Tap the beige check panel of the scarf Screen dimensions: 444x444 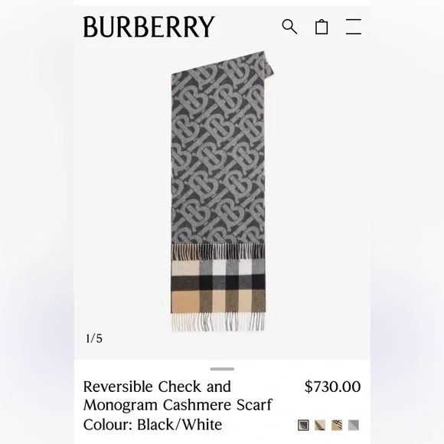218,286
